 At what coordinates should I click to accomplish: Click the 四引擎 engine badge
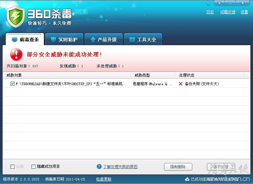pos(81,12)
